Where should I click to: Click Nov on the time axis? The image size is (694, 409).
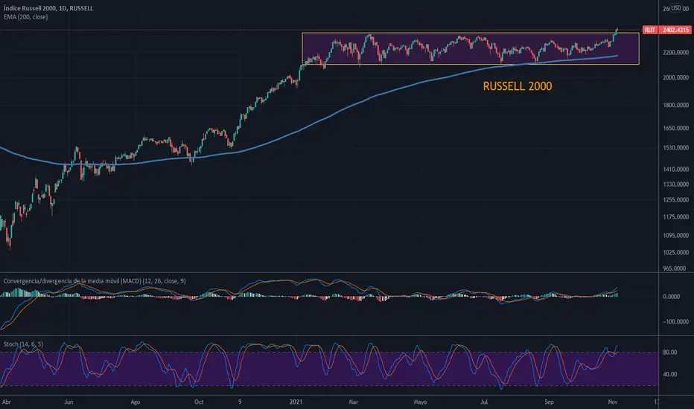tap(613, 402)
